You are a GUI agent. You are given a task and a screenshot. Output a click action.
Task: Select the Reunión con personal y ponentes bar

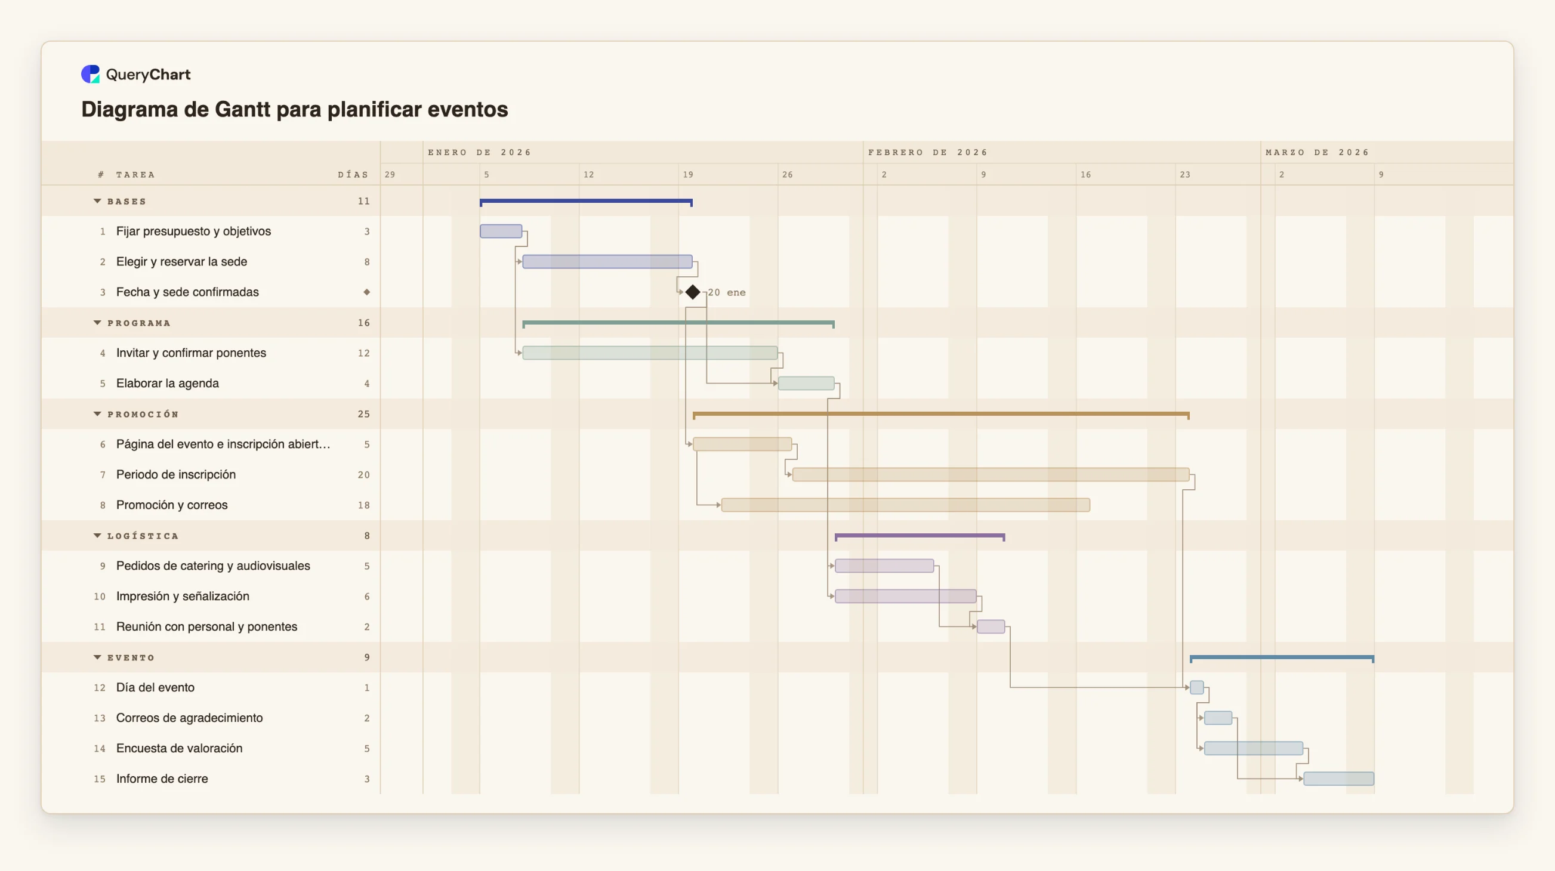tap(991, 626)
